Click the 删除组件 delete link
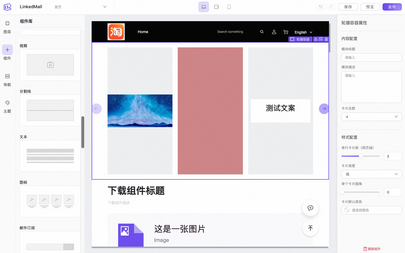The width and height of the screenshot is (405, 253). pyautogui.click(x=372, y=249)
